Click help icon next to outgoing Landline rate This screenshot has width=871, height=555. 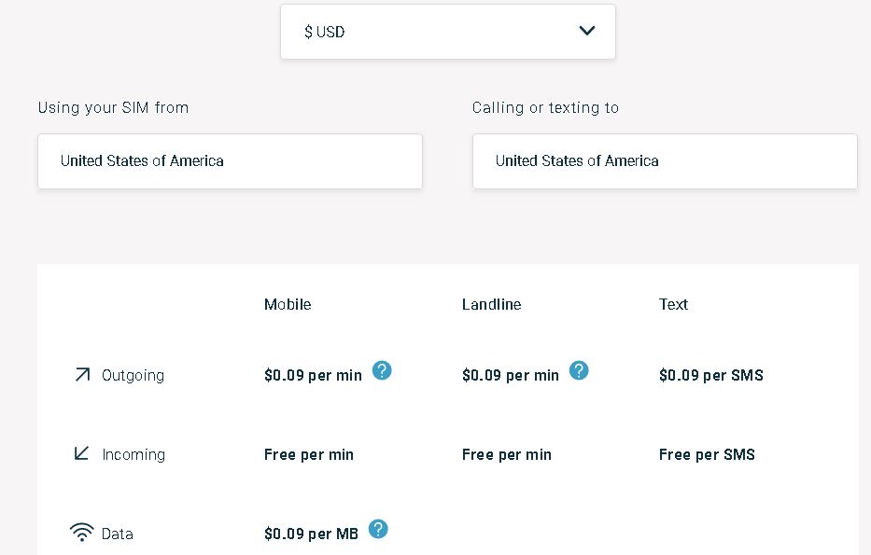tap(579, 370)
